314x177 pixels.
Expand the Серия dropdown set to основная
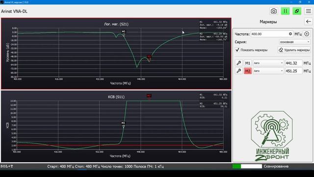294,42
